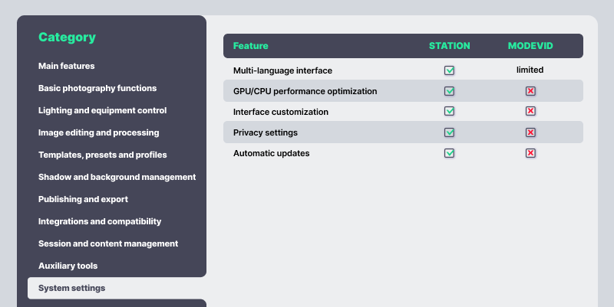Viewport: 614px width, 307px height.
Task: Open Shadow and background management category
Action: (x=117, y=177)
